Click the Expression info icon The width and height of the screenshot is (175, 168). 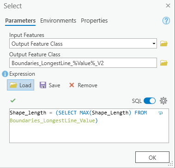(5, 74)
